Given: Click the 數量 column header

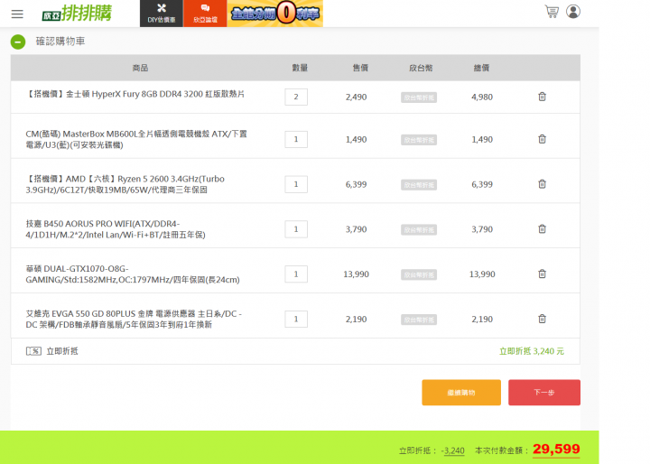Looking at the screenshot, I should tap(300, 68).
